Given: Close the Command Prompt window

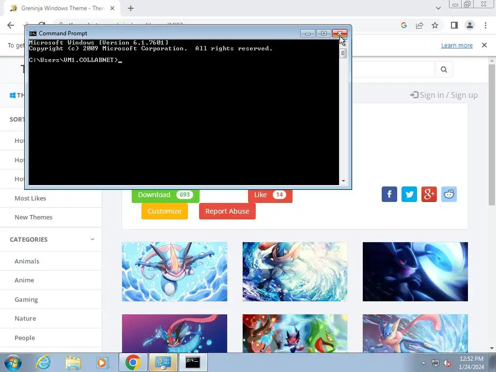Looking at the screenshot, I should click(x=340, y=33).
